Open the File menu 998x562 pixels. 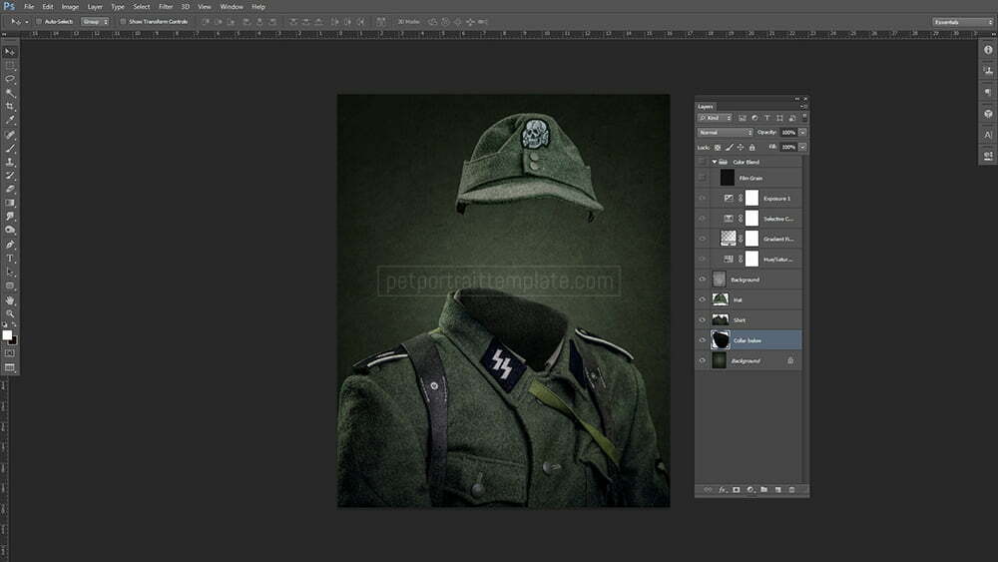(29, 6)
